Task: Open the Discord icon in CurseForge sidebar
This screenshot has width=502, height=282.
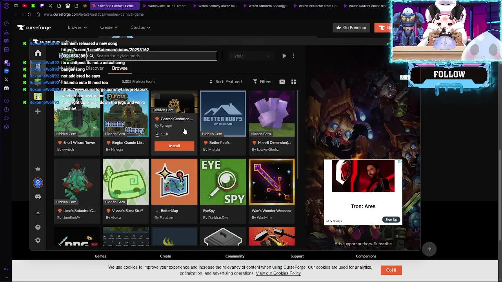Action: [38, 197]
